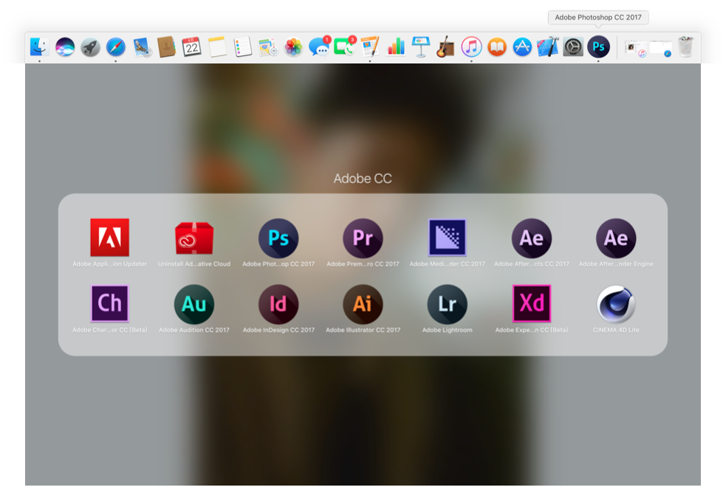Click the Adobe CC folder title
The width and height of the screenshot is (723, 490).
click(x=363, y=179)
